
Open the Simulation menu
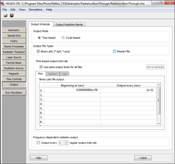click(35, 10)
